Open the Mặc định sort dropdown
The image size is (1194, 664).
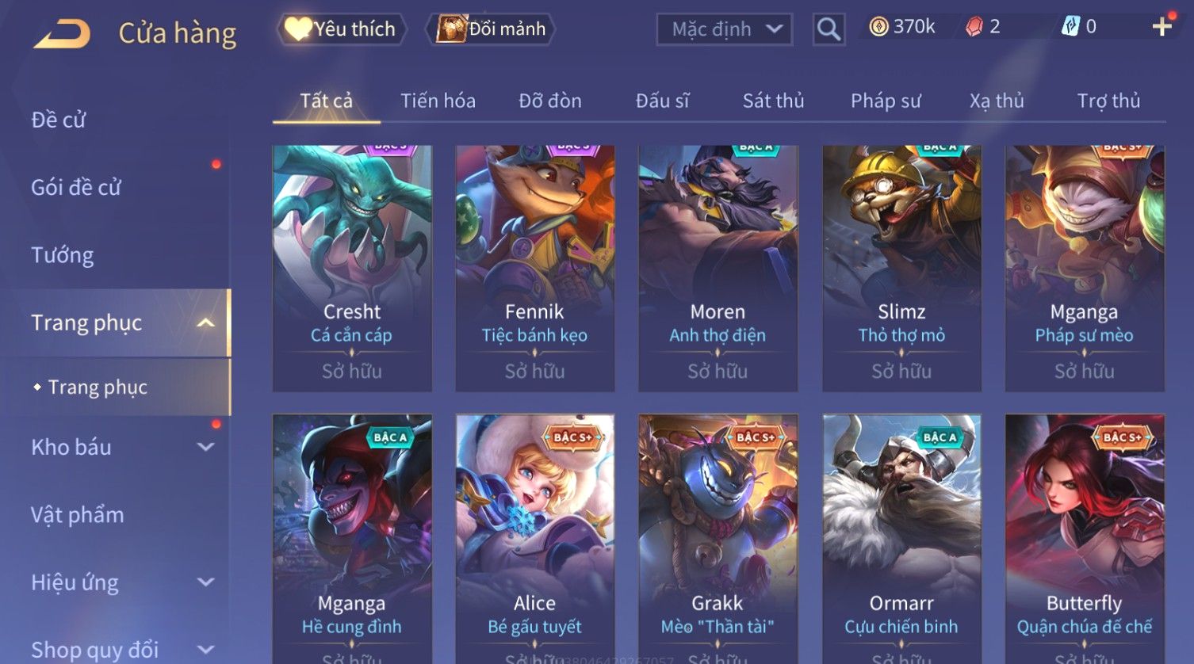click(x=725, y=29)
